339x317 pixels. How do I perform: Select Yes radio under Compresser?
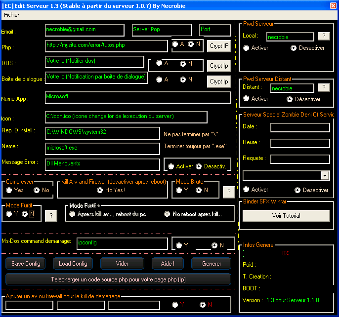pos(9,190)
